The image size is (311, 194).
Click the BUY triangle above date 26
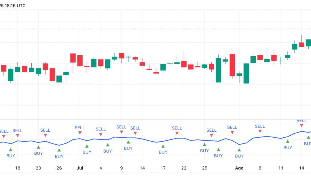click(x=59, y=150)
